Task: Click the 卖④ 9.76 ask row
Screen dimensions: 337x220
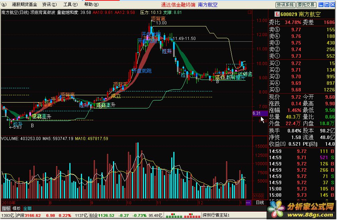Action: click(302, 36)
